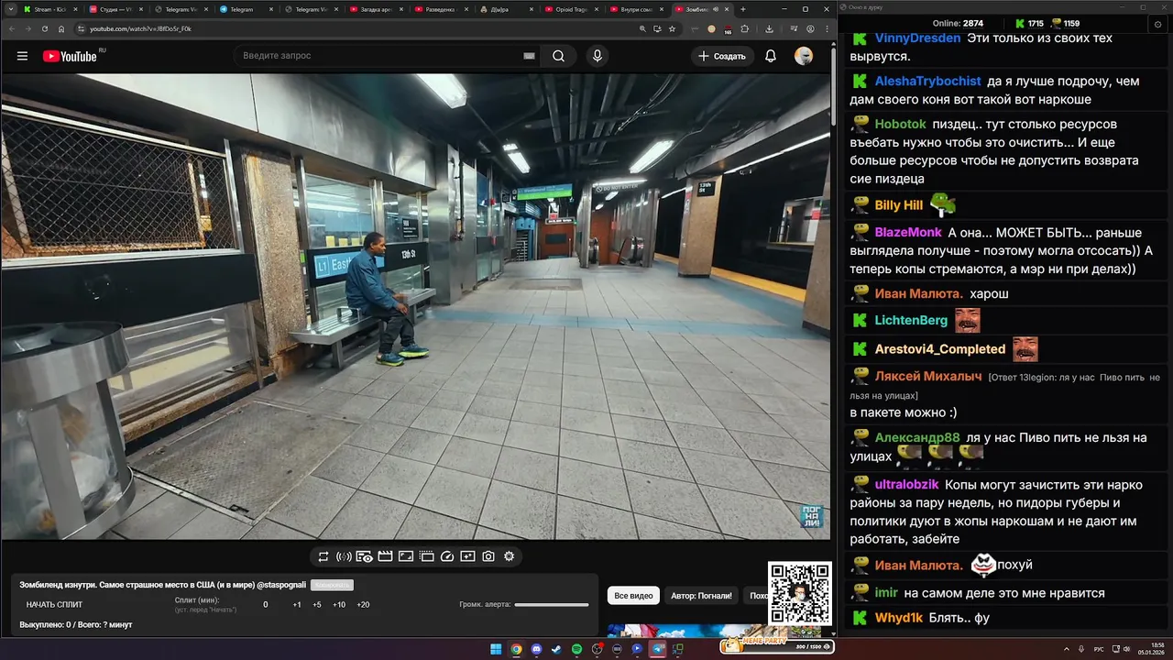
Task: Click the Копировать button next to title
Action: click(x=332, y=585)
